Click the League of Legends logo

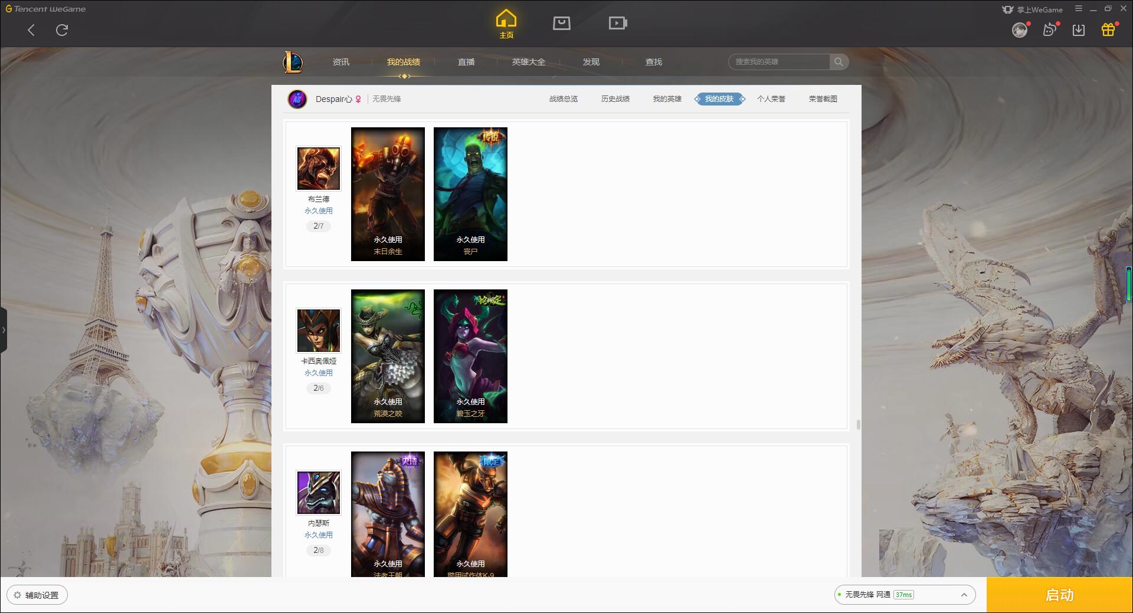(x=293, y=62)
